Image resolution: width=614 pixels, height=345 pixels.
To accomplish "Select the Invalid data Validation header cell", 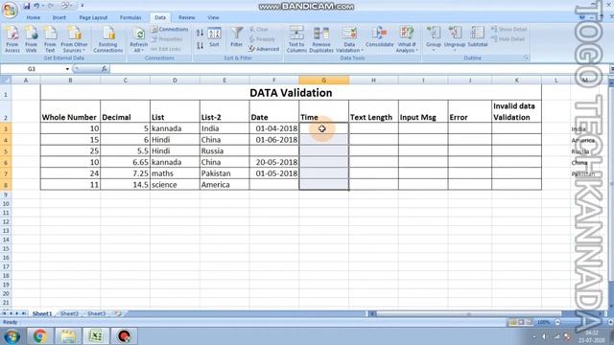I will (516, 111).
